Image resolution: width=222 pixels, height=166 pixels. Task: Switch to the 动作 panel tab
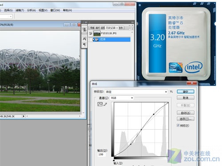[x=121, y=28]
